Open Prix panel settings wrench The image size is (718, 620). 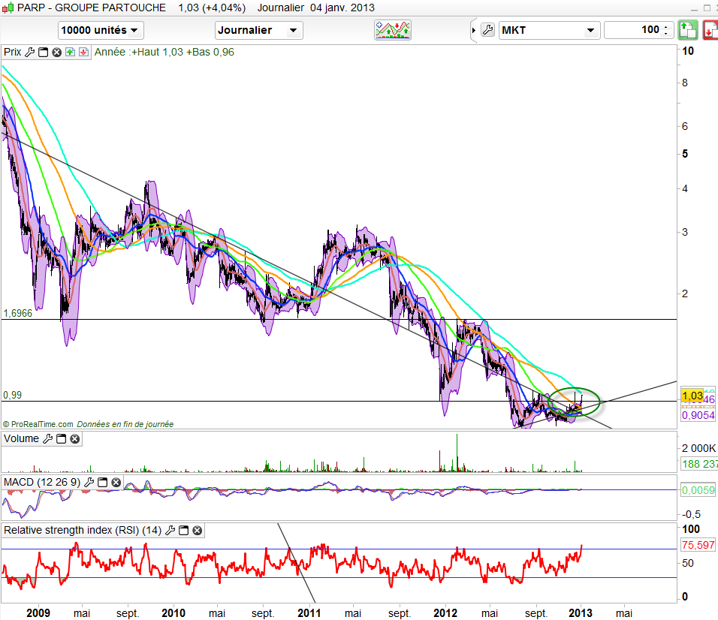30,53
